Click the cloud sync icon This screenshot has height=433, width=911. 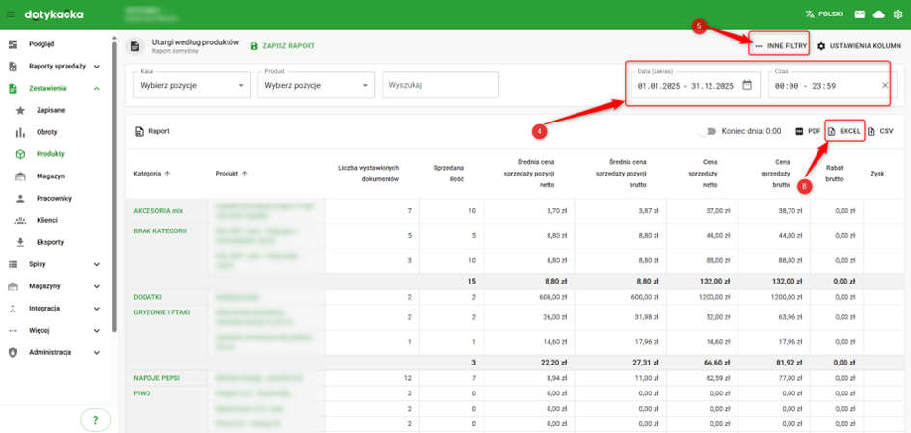(x=878, y=14)
